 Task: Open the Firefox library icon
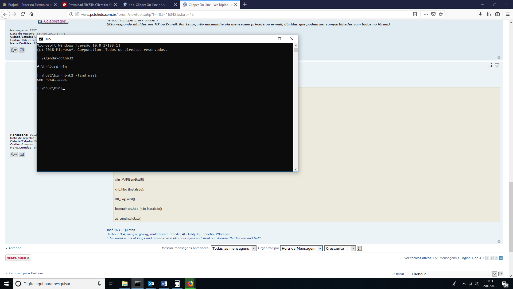(489, 14)
